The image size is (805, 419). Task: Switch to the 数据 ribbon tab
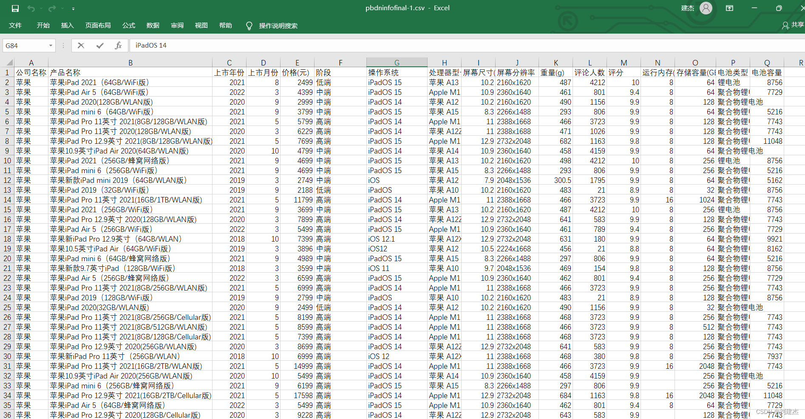point(153,26)
